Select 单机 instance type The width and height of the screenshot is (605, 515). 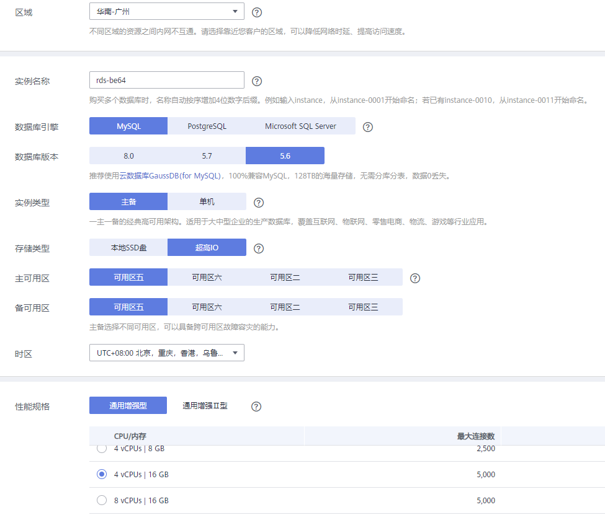(207, 201)
